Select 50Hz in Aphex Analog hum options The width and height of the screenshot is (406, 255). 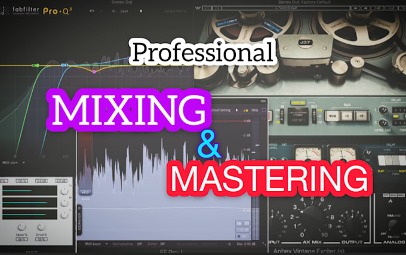point(393,195)
